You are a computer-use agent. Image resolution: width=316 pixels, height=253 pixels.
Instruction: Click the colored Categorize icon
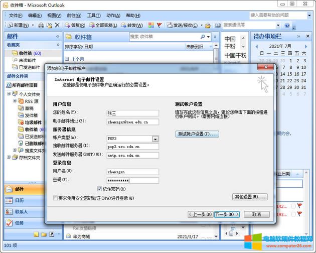(x=151, y=25)
